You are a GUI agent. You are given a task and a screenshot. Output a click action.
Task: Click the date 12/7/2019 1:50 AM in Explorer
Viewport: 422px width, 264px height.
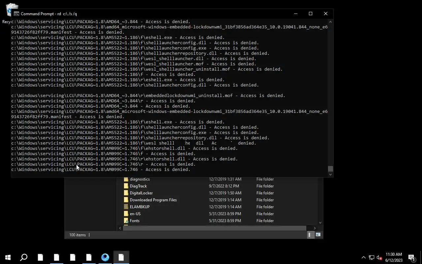click(225, 193)
